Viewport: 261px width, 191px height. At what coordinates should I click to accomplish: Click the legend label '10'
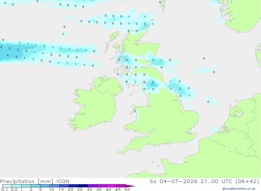[52, 189]
